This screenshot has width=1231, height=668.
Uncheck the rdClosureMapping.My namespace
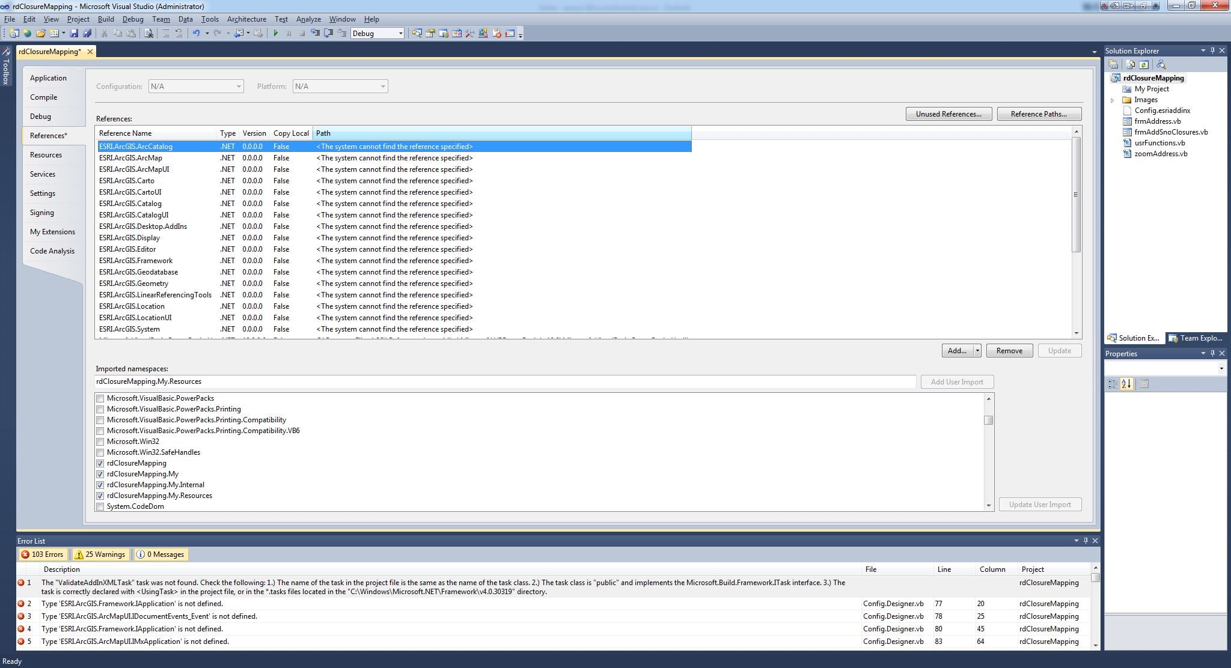[100, 474]
